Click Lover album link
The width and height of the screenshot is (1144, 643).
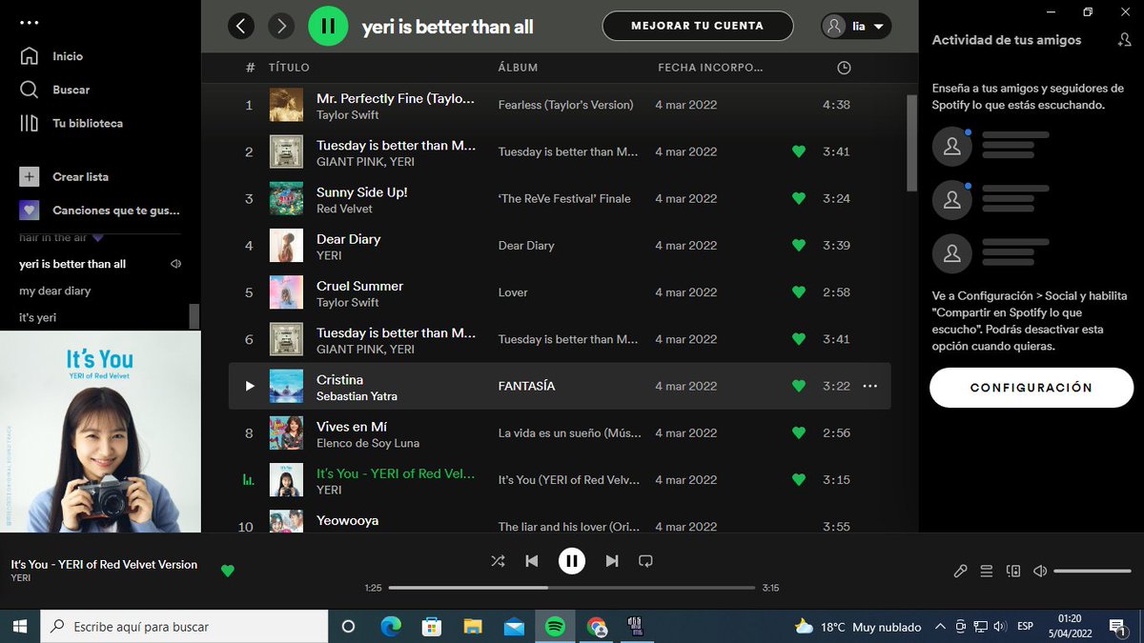(x=513, y=292)
